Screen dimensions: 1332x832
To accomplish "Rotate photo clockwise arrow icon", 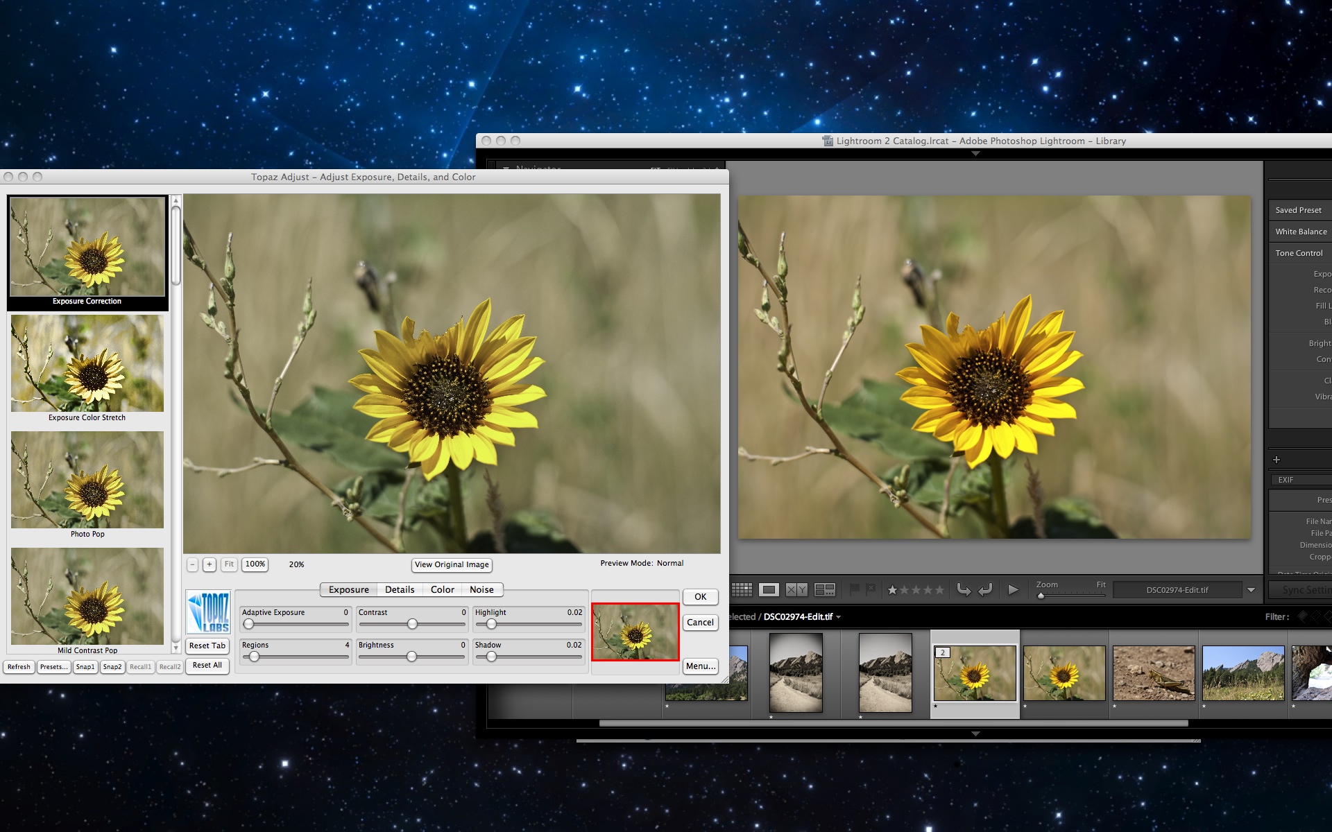I will 985,590.
